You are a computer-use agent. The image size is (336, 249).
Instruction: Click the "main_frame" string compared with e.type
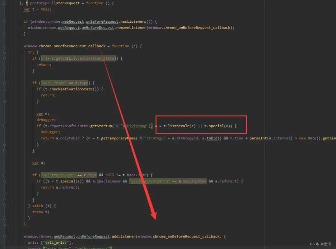54,83
